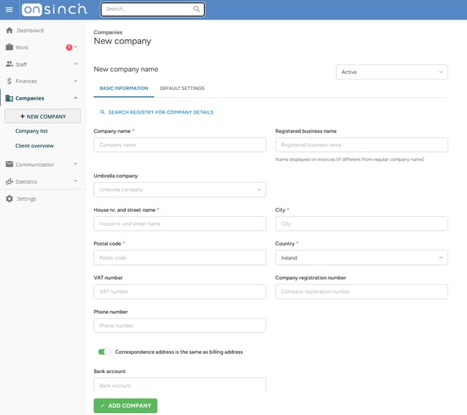467x415 pixels.
Task: Open the Umbrella company dropdown
Action: click(180, 190)
